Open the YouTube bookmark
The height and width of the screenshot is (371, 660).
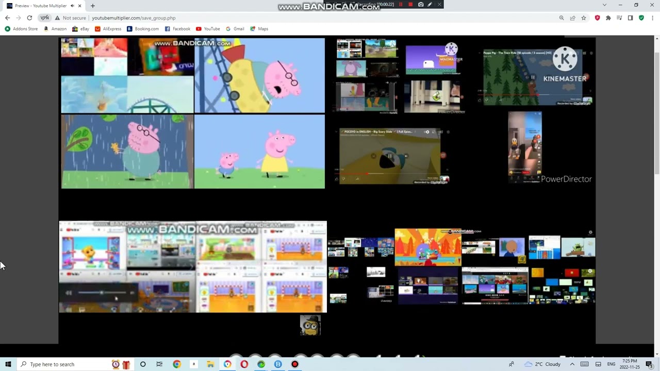208,29
